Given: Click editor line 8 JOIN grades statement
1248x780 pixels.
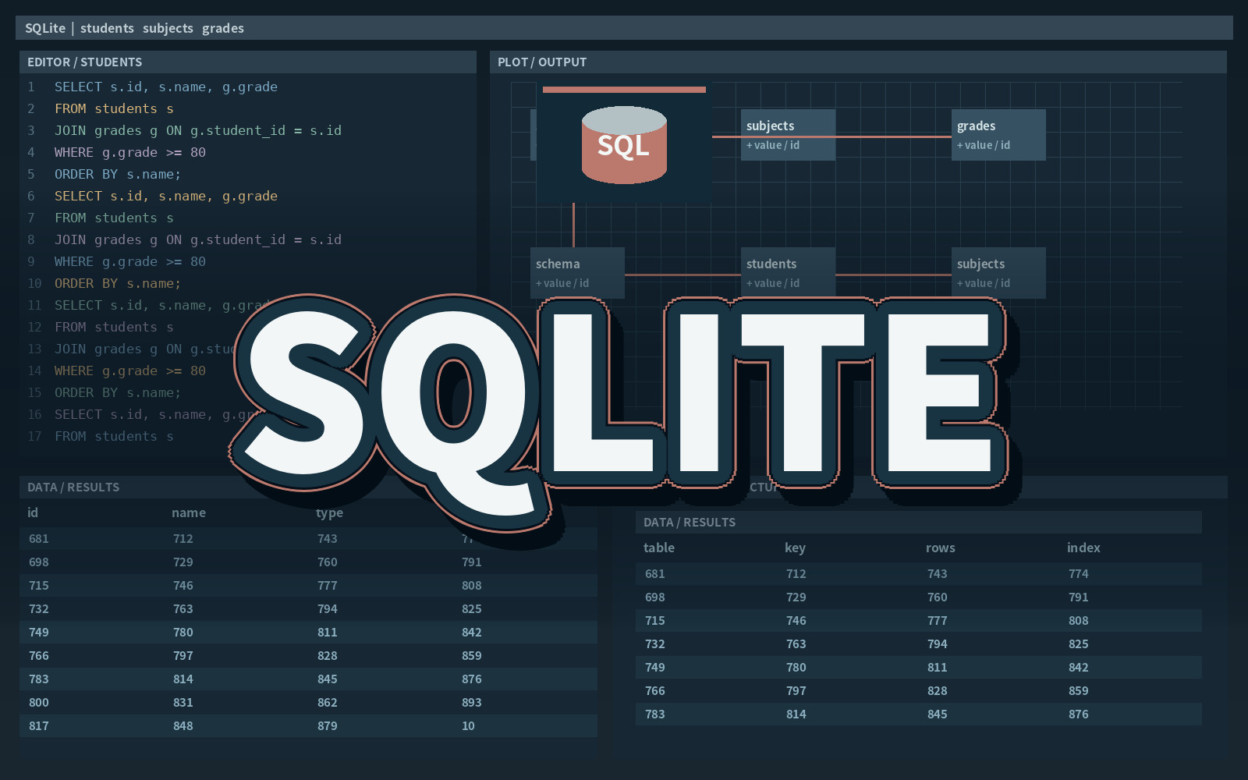Looking at the screenshot, I should pos(198,239).
